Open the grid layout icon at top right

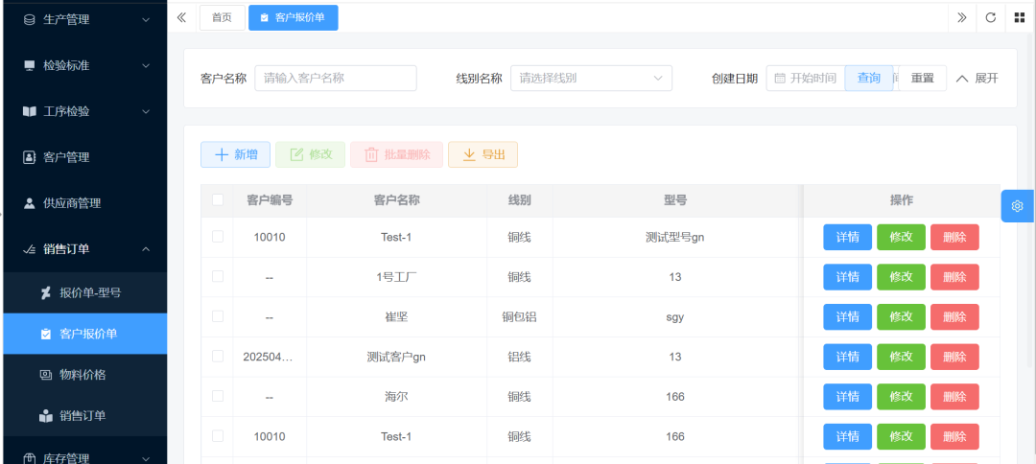pyautogui.click(x=1020, y=17)
